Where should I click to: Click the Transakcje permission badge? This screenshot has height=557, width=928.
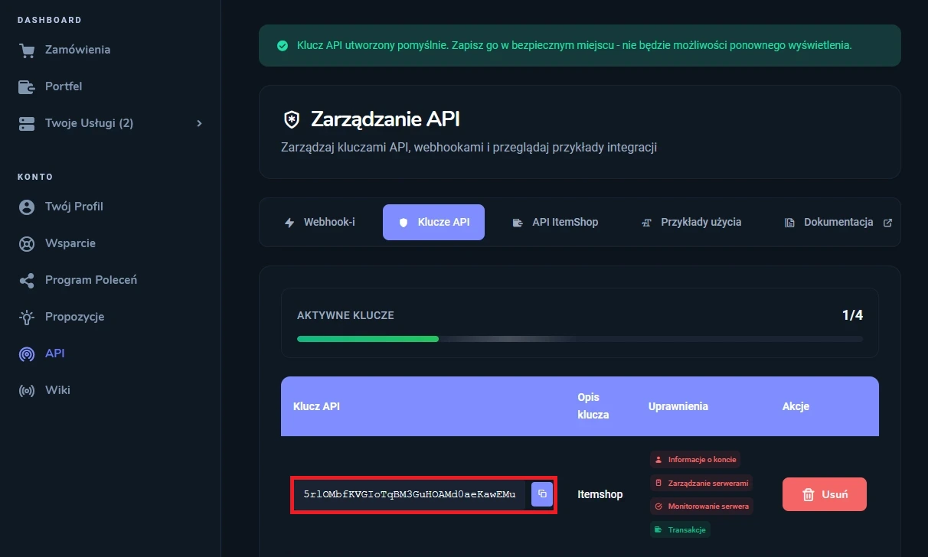point(681,529)
